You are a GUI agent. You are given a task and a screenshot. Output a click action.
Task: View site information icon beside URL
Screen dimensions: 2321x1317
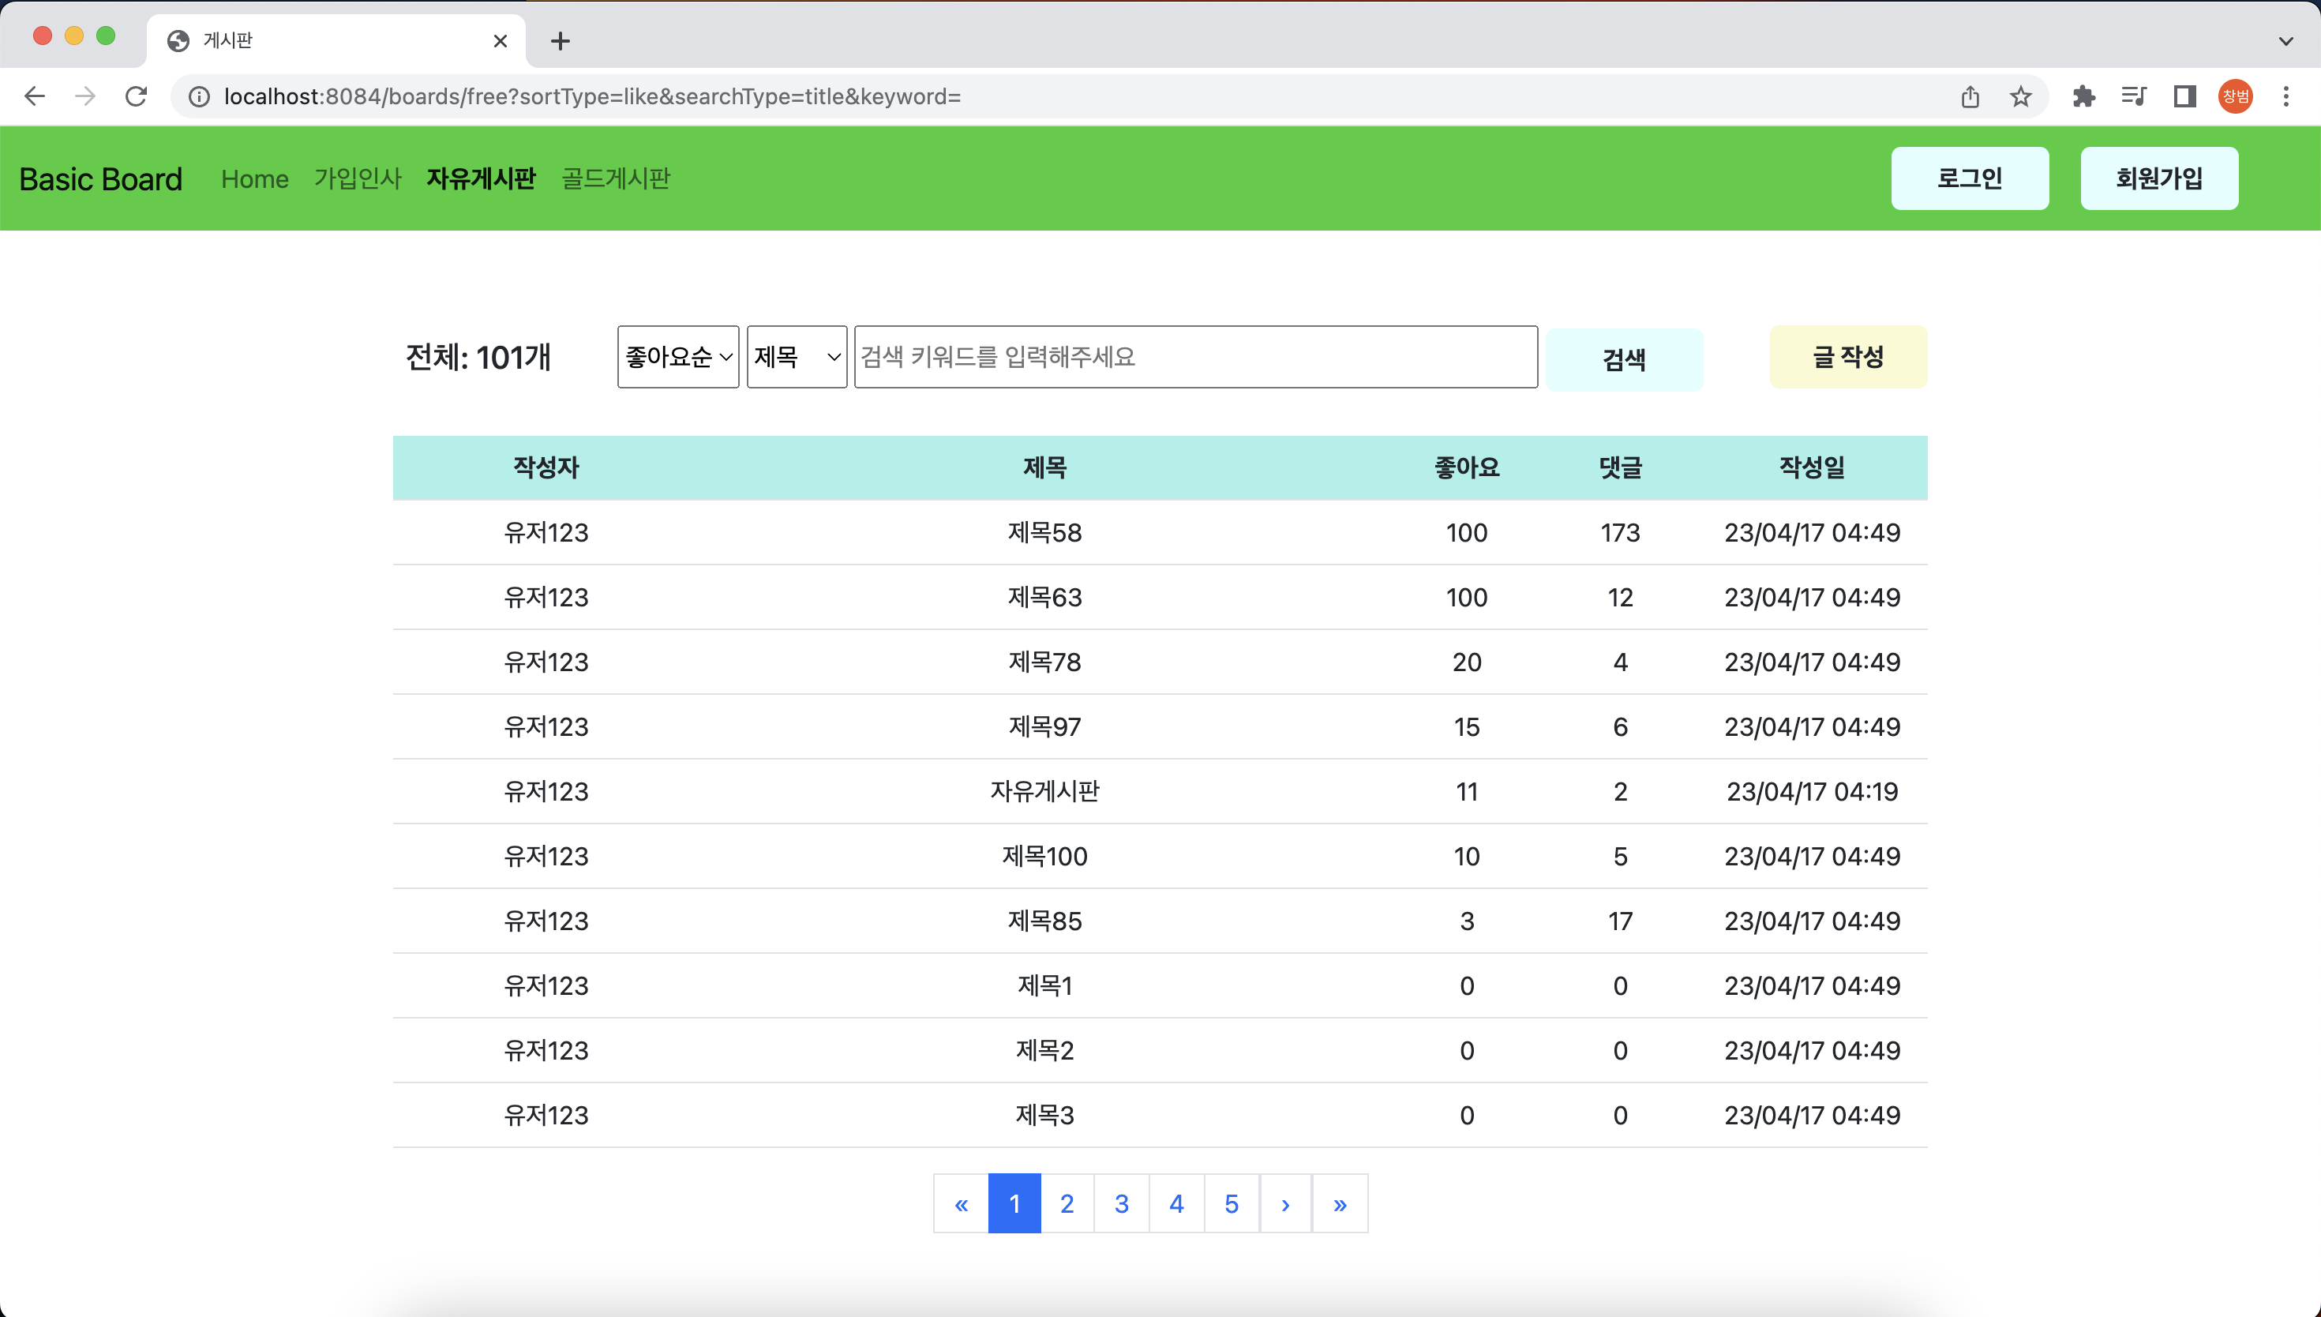(199, 97)
